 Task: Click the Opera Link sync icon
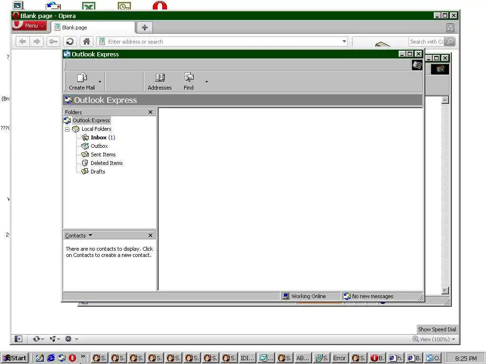(38, 339)
